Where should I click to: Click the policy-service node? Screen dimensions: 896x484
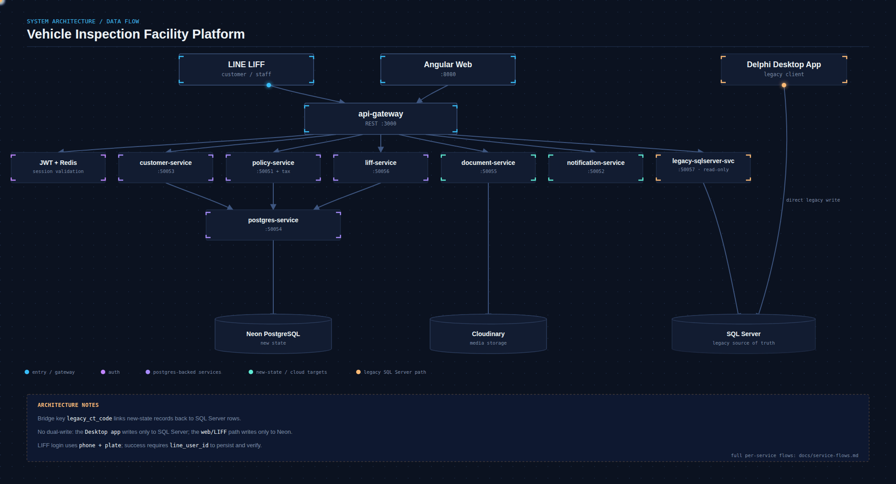click(273, 168)
